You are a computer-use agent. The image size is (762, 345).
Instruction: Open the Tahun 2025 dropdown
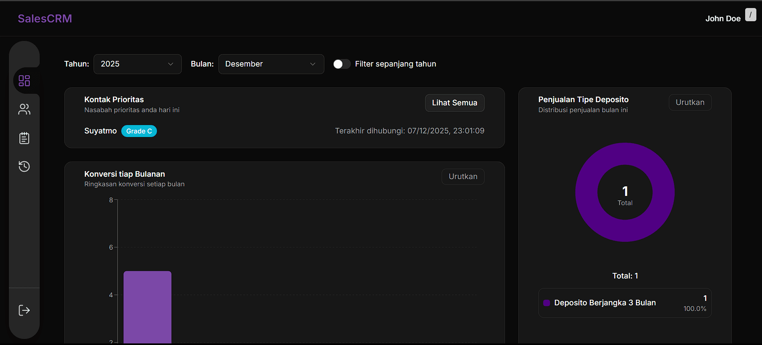(137, 64)
